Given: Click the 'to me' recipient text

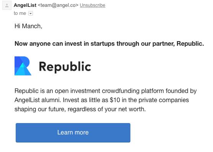Looking at the screenshot, I should click(x=20, y=13).
